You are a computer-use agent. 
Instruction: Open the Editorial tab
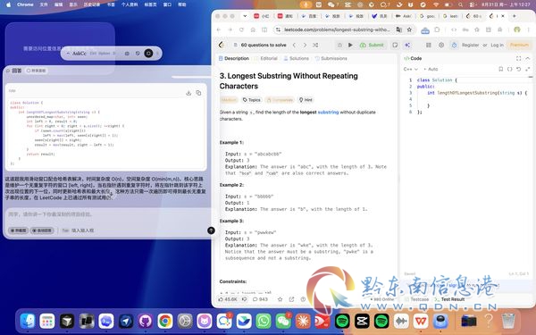click(266, 58)
